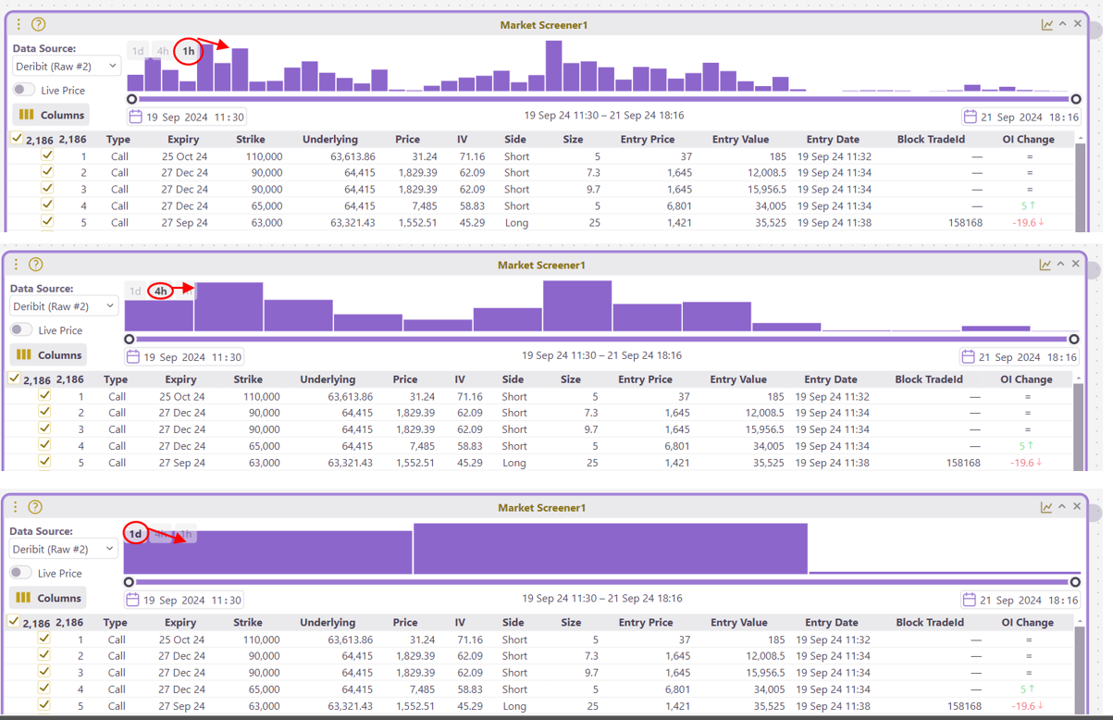Viewport: 1113px width, 720px height.
Task: Collapse the bottom Market Screener panel with the chevron
Action: pos(1061,506)
